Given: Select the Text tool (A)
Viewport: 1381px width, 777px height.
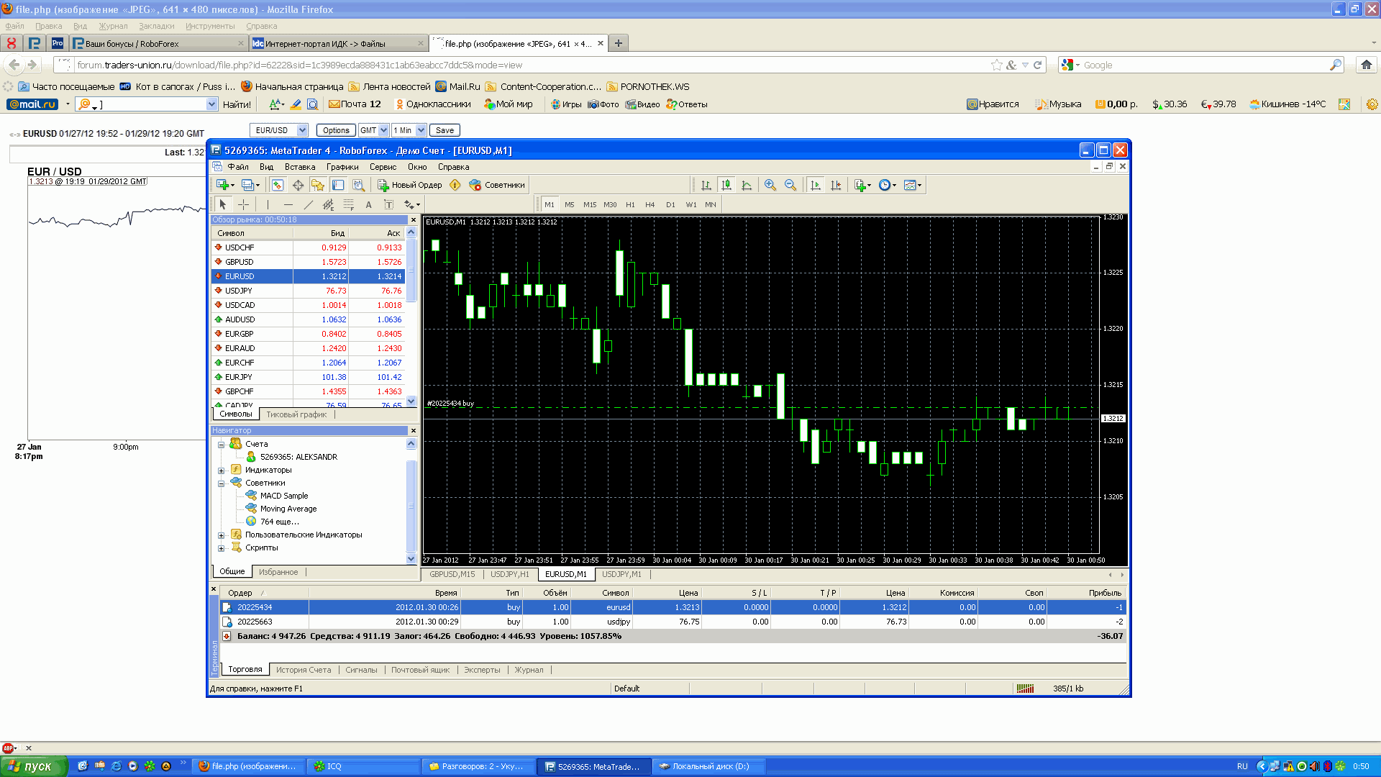Looking at the screenshot, I should (x=368, y=204).
